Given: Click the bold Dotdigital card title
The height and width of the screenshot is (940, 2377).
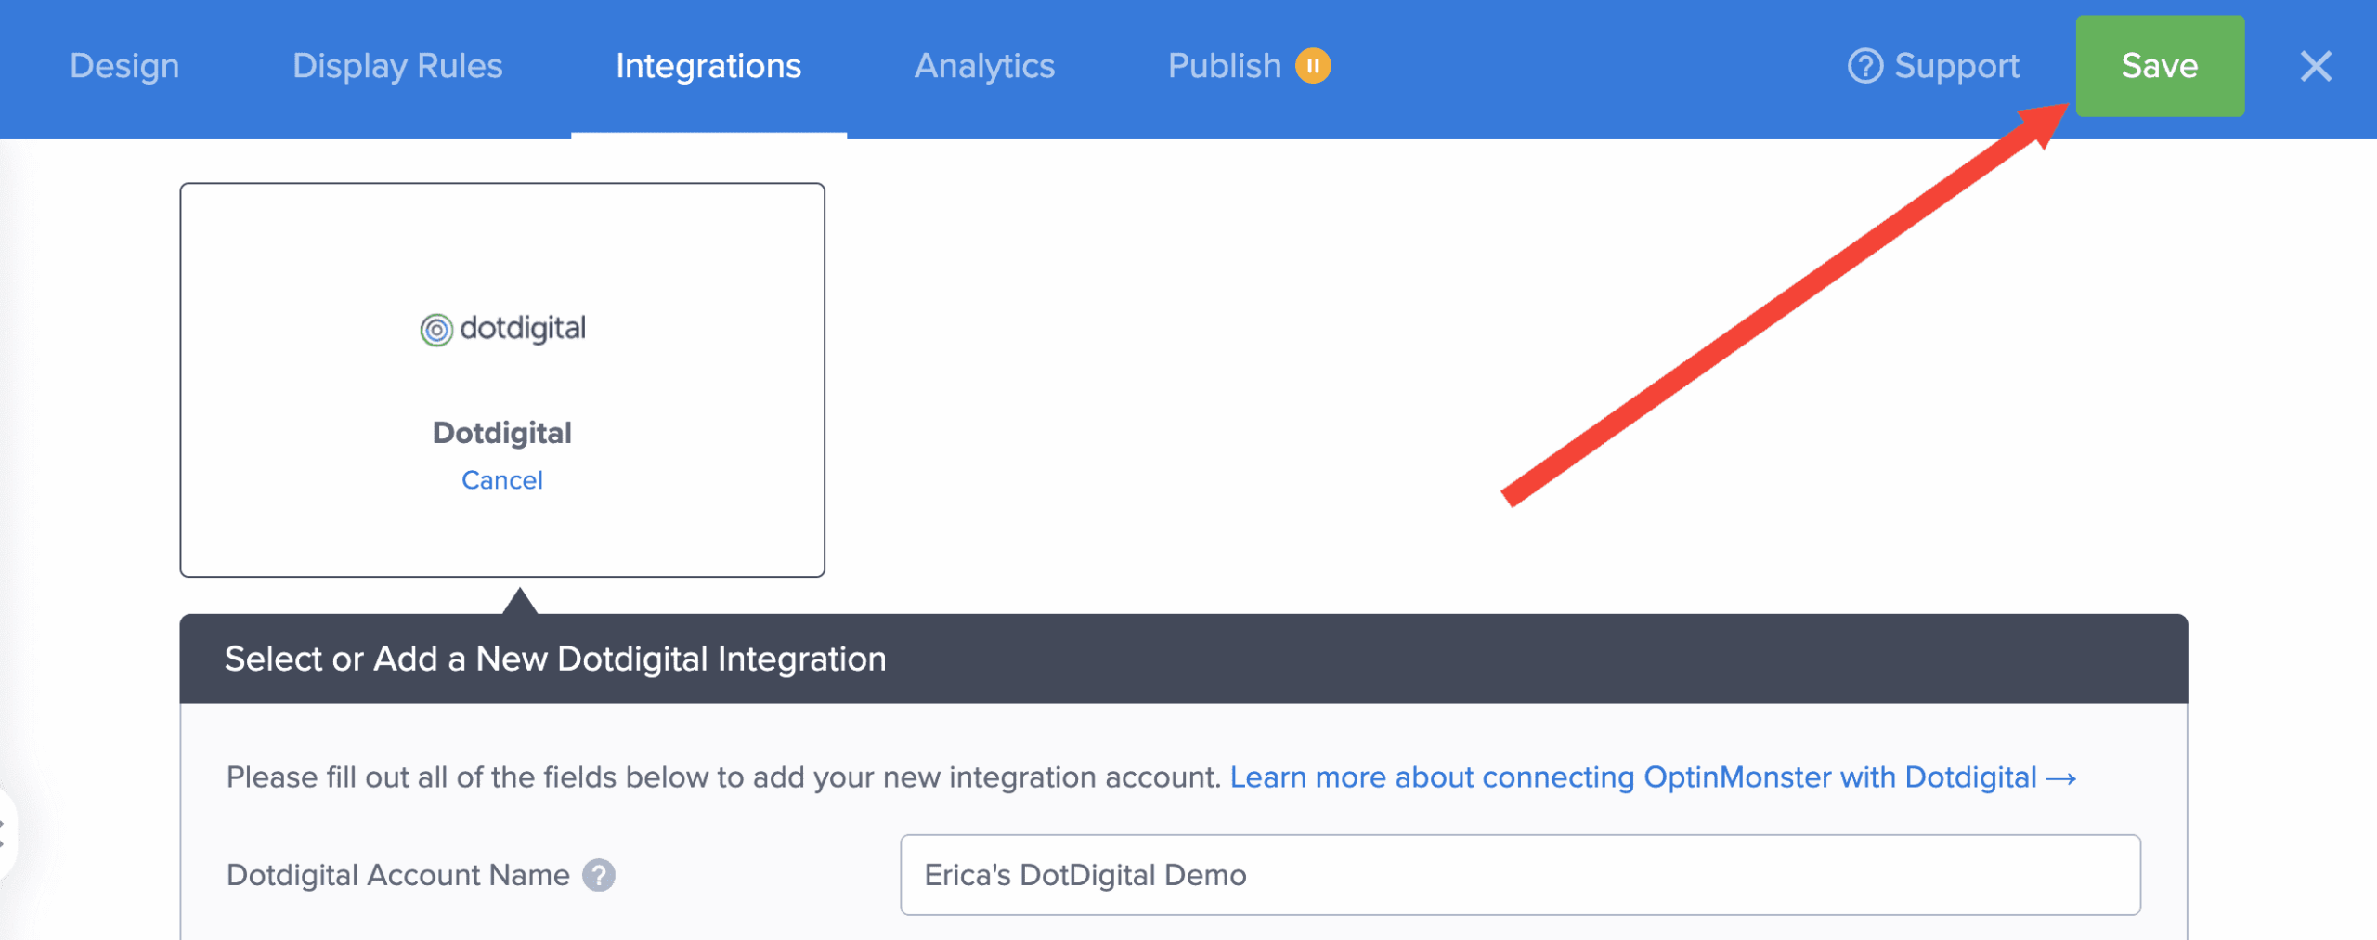Looking at the screenshot, I should click(502, 433).
